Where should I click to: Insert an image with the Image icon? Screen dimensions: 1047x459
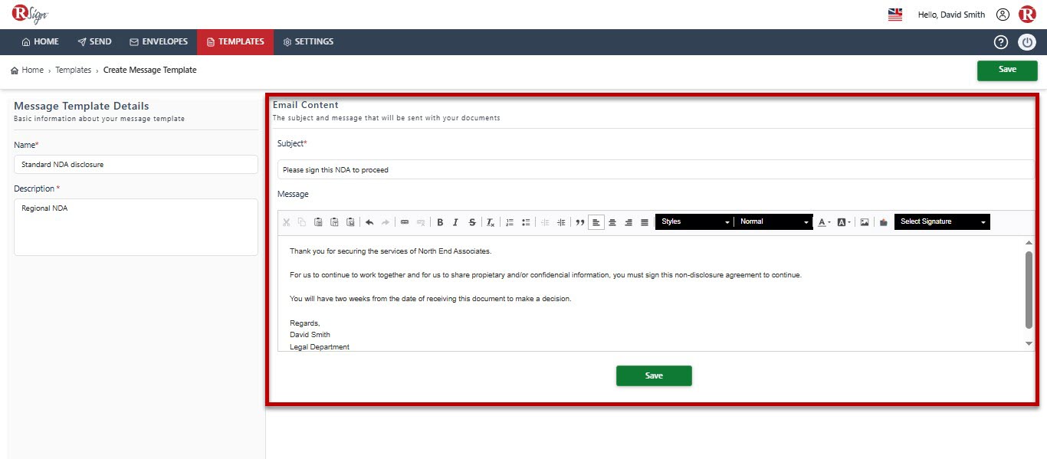coord(864,222)
